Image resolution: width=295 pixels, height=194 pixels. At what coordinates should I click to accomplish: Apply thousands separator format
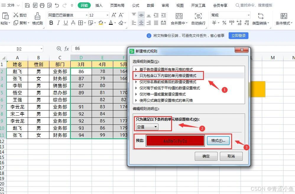tap(232, 23)
